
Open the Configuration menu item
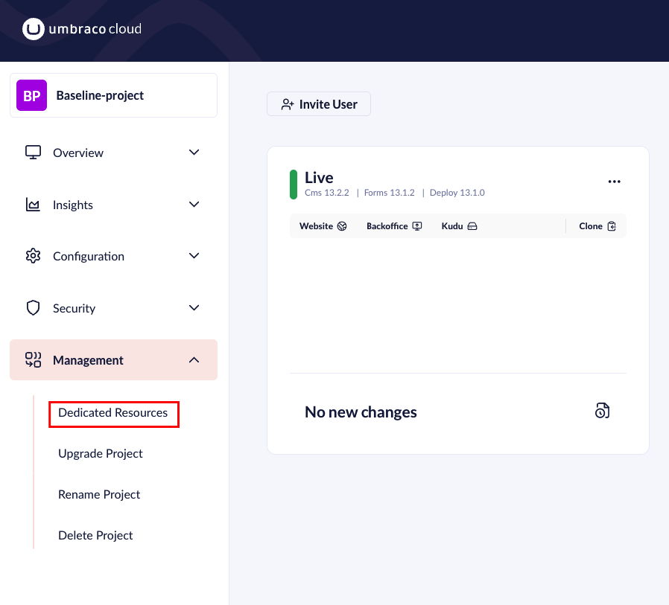tap(113, 256)
